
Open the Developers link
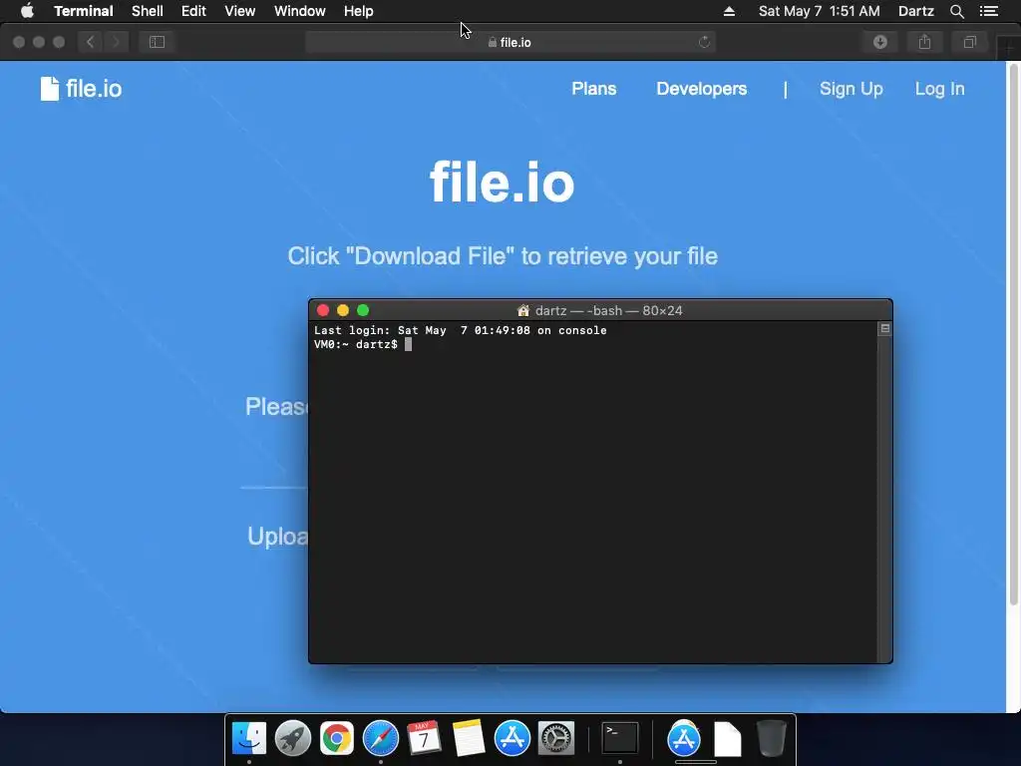[x=701, y=89]
